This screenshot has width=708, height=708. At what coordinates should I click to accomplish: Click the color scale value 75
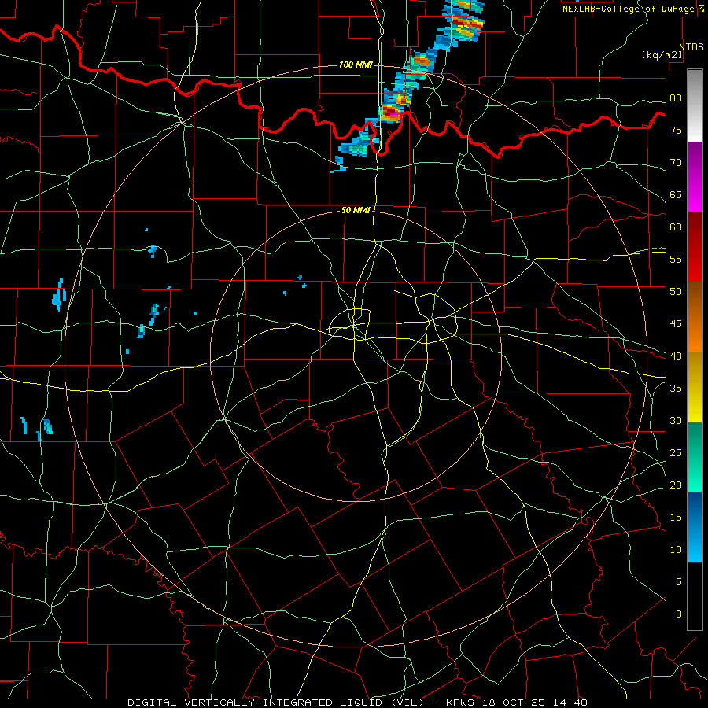click(x=676, y=130)
